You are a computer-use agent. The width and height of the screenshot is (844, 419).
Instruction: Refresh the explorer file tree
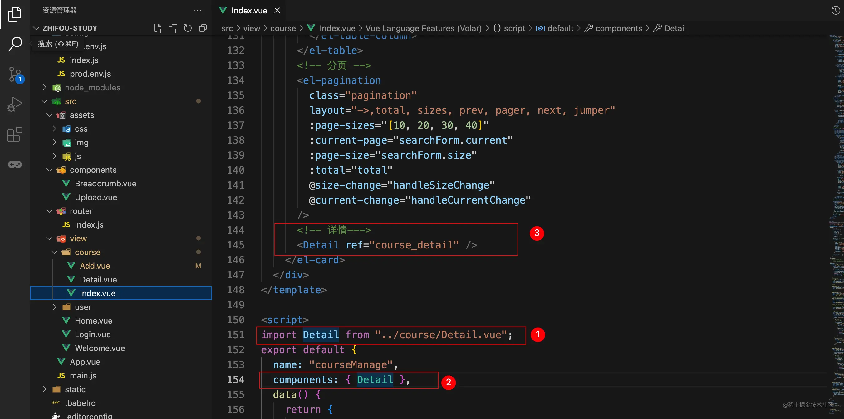(x=188, y=28)
